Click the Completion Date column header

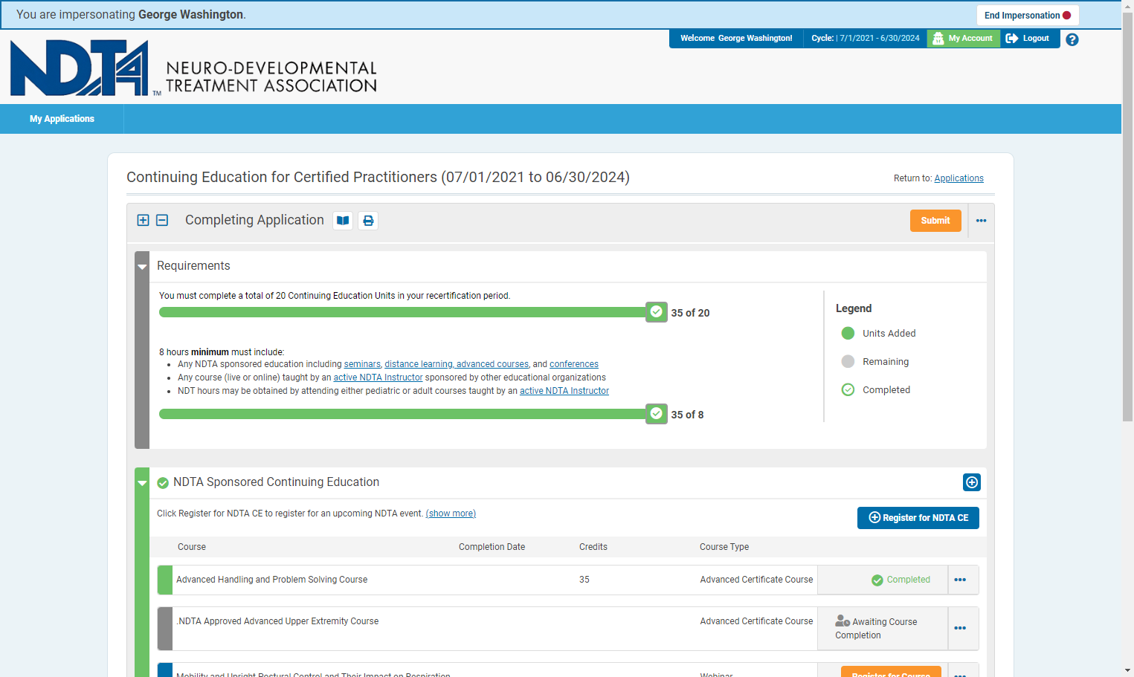point(492,547)
